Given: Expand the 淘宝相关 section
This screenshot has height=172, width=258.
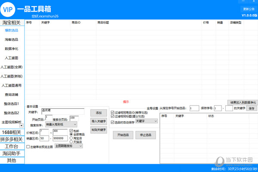Looking at the screenshot, I should (11, 23).
